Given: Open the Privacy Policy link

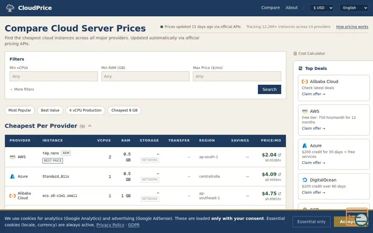Looking at the screenshot, I should click(110, 225).
